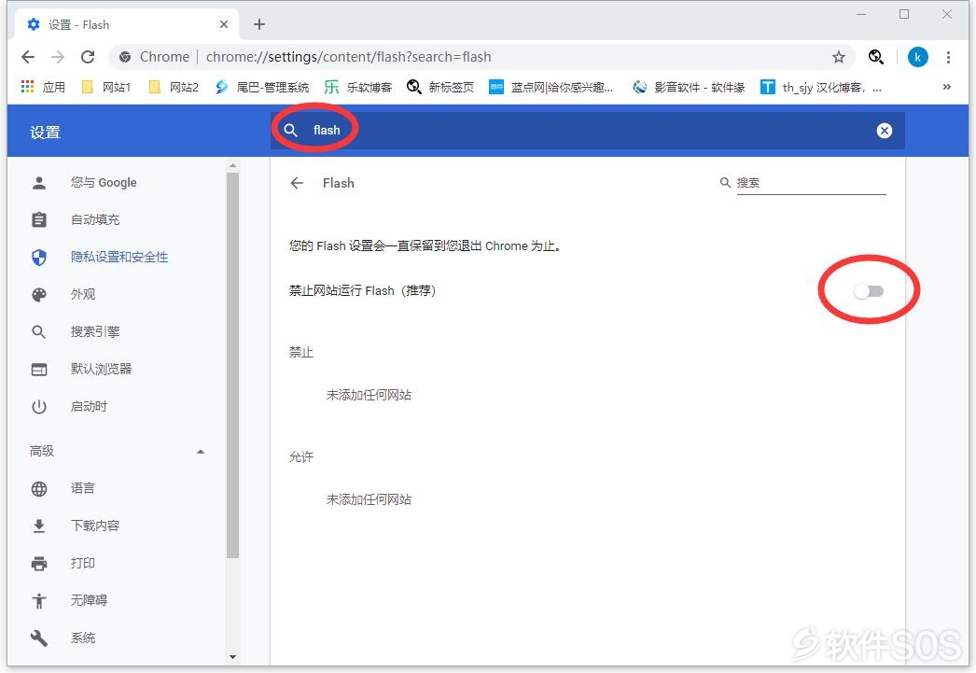This screenshot has width=976, height=673.
Task: Select the 设置 - Flash tab
Action: pos(127,24)
